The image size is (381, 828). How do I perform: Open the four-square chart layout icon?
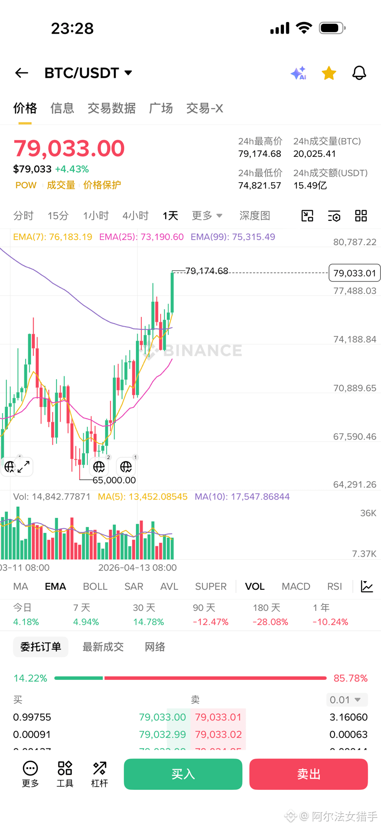pos(361,216)
